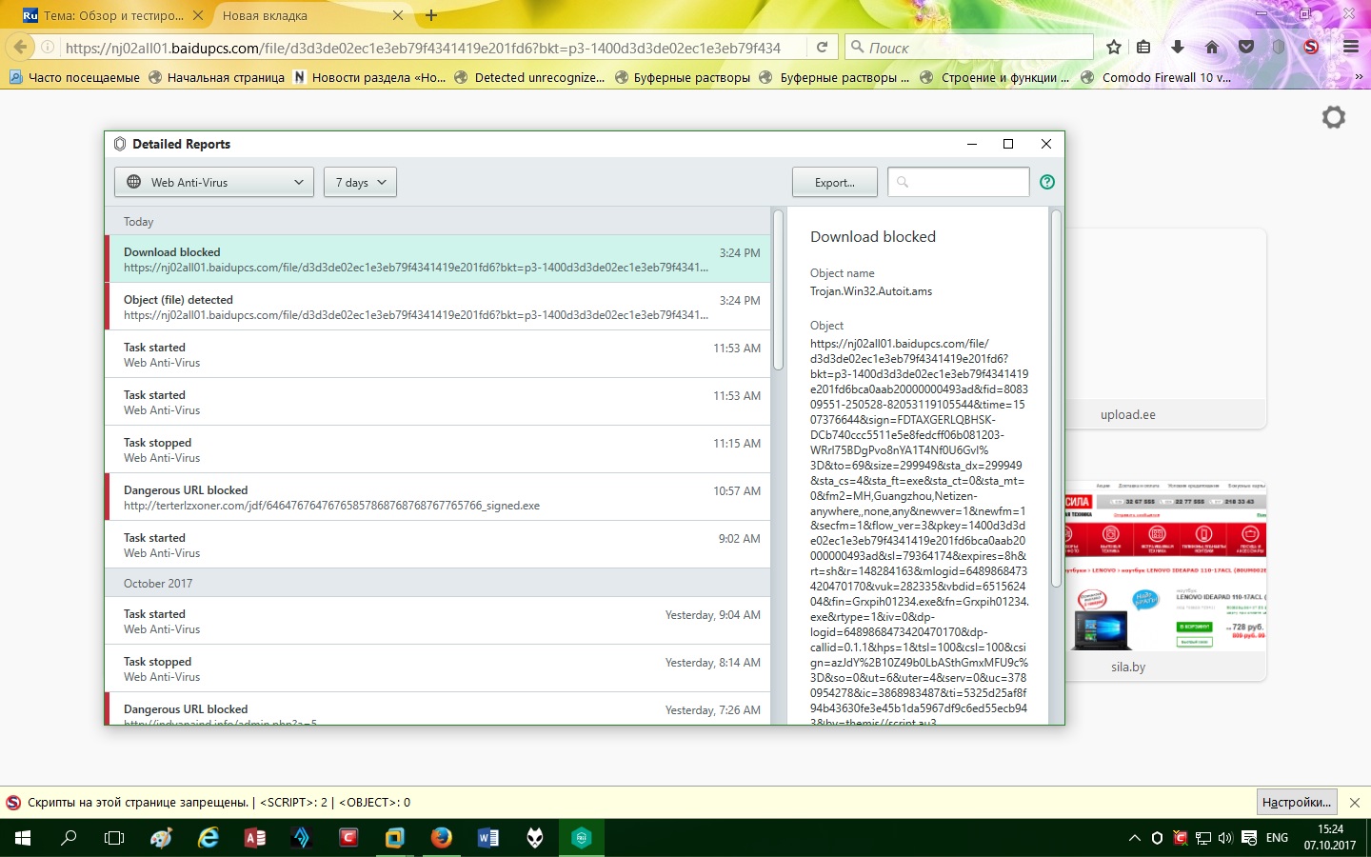
Task: Click the Firefox home button
Action: pyautogui.click(x=1211, y=47)
